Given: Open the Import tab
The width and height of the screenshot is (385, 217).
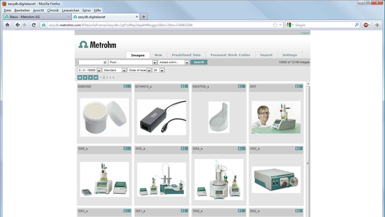Looking at the screenshot, I should [x=266, y=55].
